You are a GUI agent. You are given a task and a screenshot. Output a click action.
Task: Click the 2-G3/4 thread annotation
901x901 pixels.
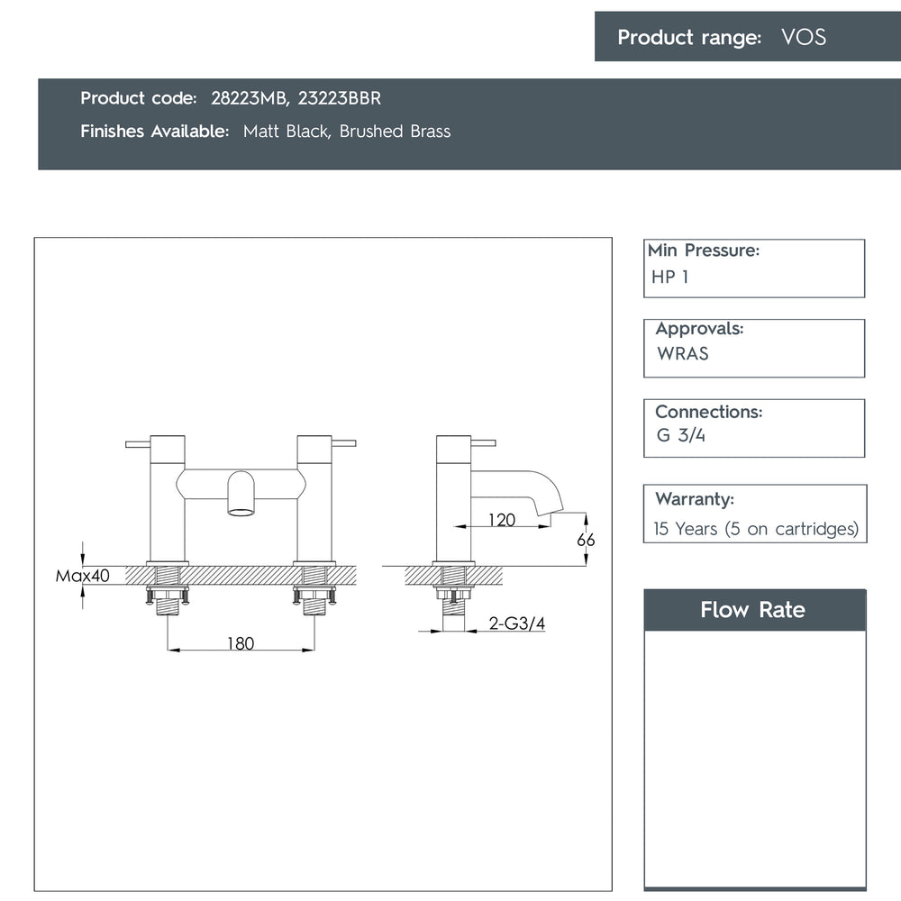click(x=516, y=623)
